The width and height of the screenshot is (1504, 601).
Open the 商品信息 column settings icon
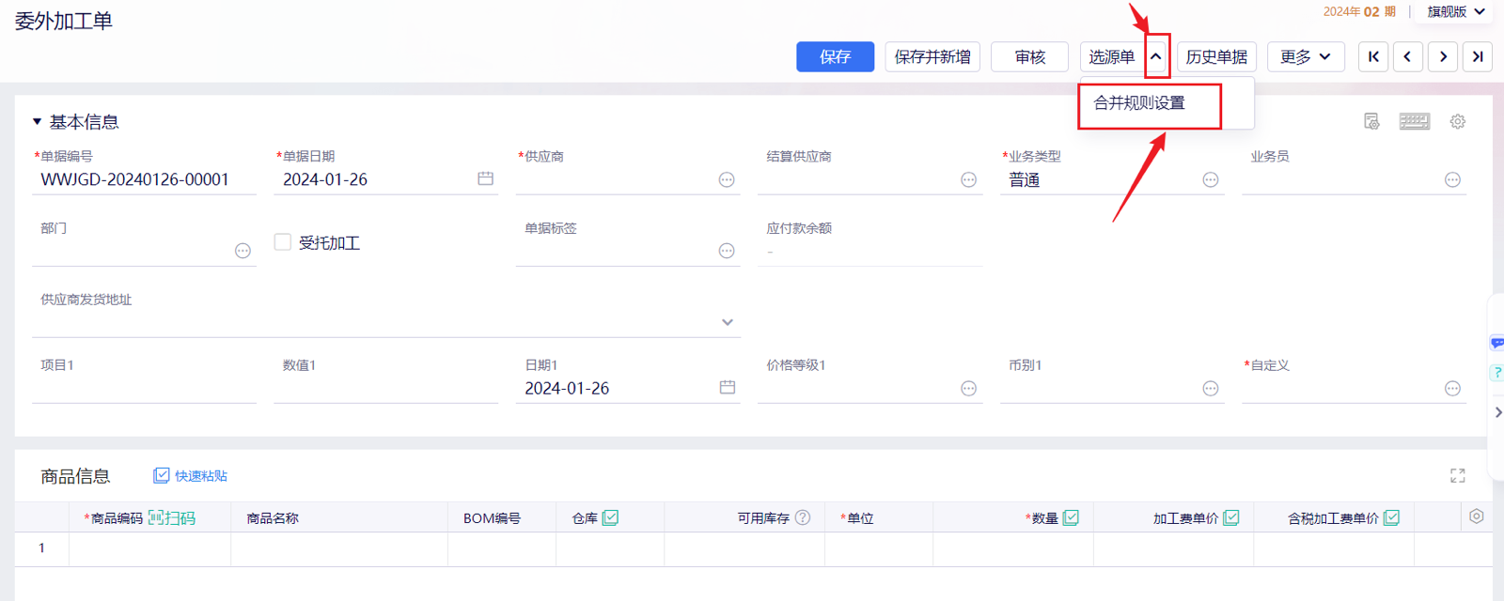(x=1477, y=516)
